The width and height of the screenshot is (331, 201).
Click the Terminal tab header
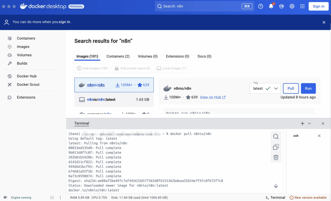click(x=82, y=123)
